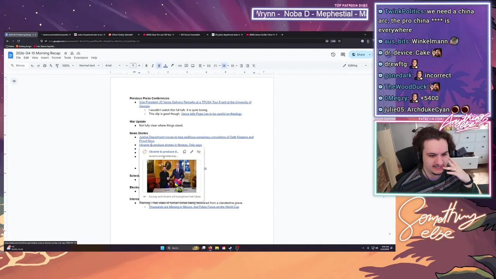Select the paint format tool
496x279 pixels.
pyautogui.click(x=57, y=65)
